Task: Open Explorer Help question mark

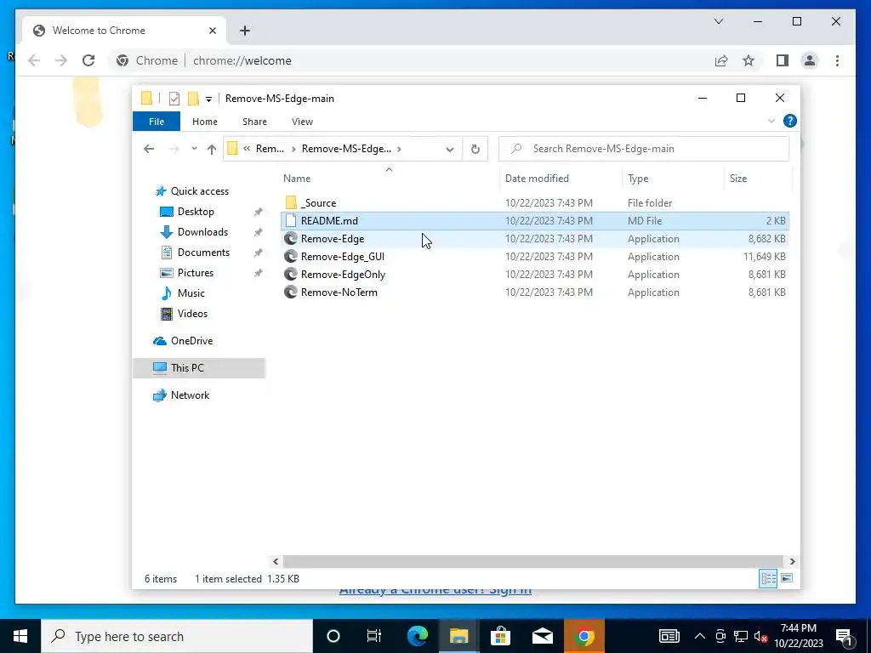Action: pyautogui.click(x=790, y=121)
